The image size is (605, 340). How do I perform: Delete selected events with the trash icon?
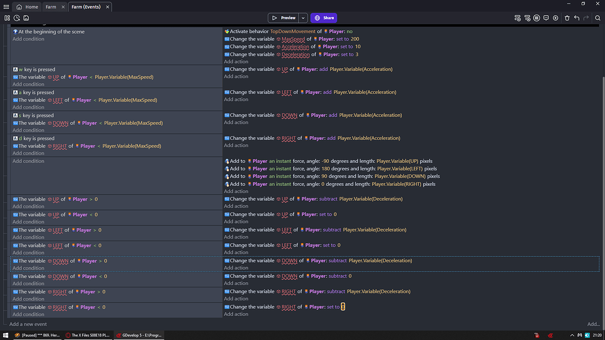(567, 18)
